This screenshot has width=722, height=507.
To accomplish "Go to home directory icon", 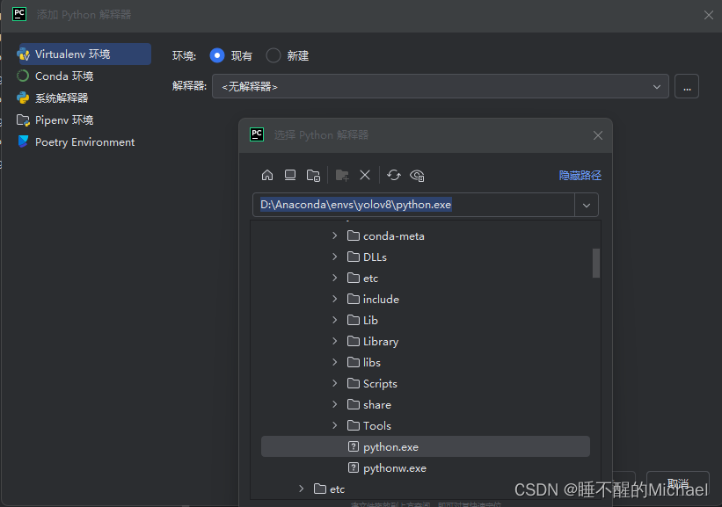I will click(267, 175).
